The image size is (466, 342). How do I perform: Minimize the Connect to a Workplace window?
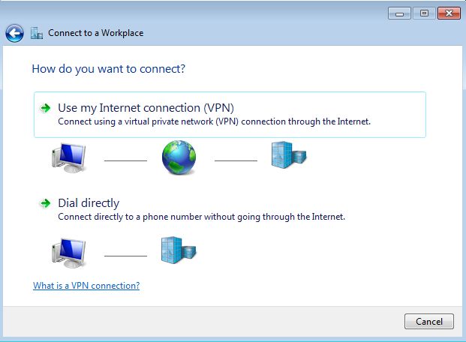399,13
